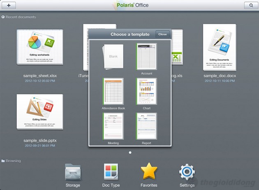This screenshot has height=190, width=259.
Task: Open the Storage folder icon
Action: pos(73,172)
